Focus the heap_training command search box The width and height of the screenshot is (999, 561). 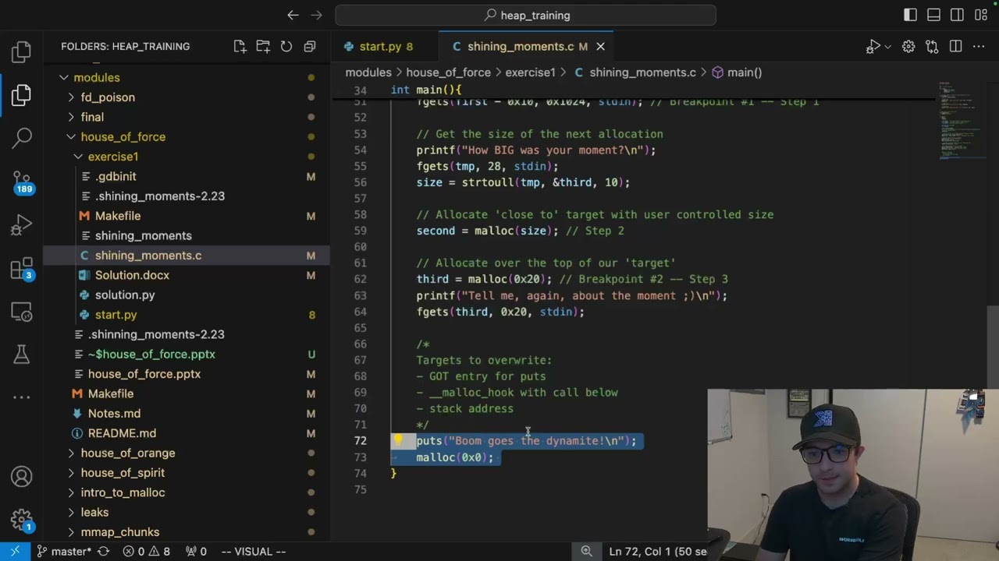coord(525,15)
